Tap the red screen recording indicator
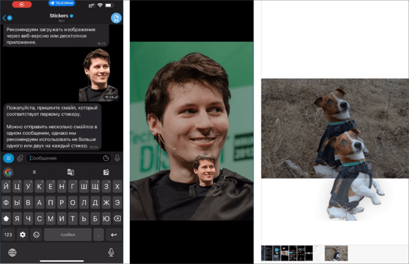409x264 pixels. click(x=22, y=4)
